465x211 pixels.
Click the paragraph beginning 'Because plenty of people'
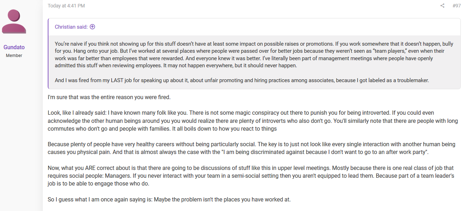tap(251, 148)
